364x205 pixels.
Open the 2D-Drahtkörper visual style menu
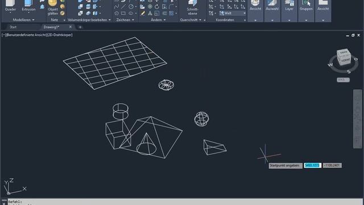click(x=59, y=35)
